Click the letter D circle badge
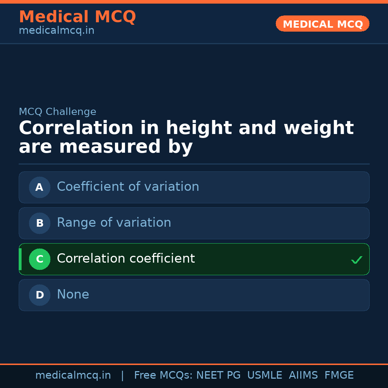Viewport: 388px width, 388px height. (40, 295)
